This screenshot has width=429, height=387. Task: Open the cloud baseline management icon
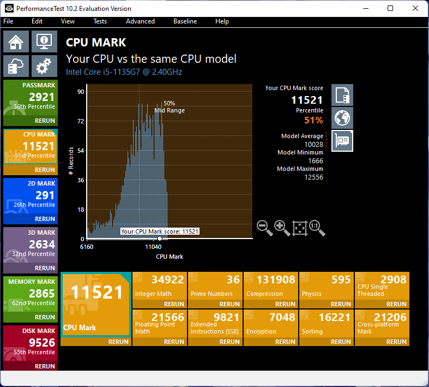pos(16,66)
